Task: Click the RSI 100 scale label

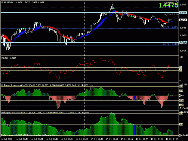Action: (x=181, y=57)
